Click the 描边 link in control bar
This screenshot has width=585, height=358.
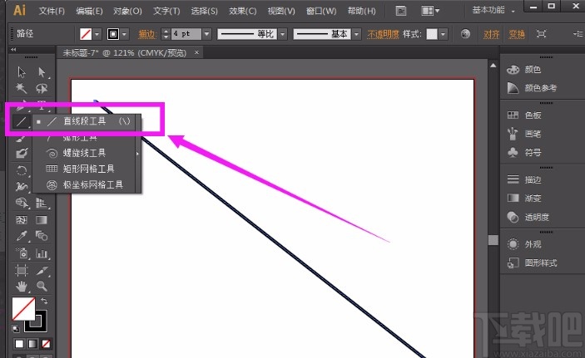click(x=146, y=34)
